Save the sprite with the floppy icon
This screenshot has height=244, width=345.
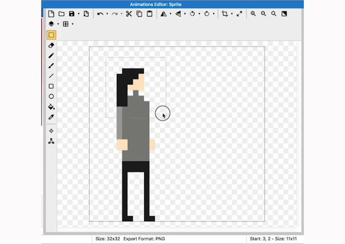coord(71,14)
